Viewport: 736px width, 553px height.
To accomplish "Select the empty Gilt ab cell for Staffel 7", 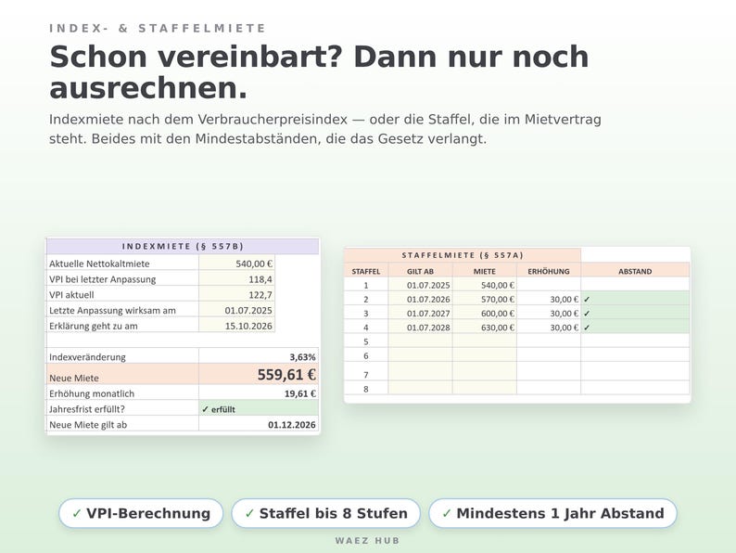I will pos(421,372).
